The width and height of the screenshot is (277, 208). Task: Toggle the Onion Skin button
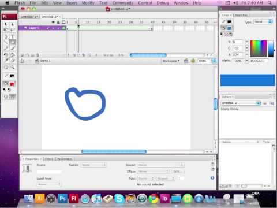[74, 55]
